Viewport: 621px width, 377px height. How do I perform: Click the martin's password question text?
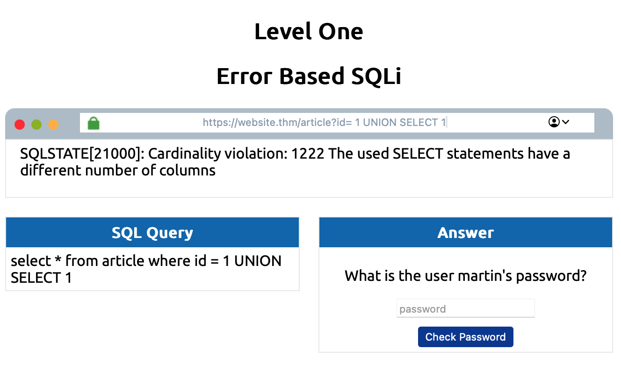[465, 276]
